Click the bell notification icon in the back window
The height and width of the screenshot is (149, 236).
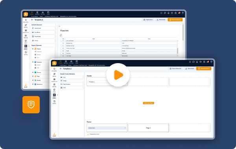(168, 13)
